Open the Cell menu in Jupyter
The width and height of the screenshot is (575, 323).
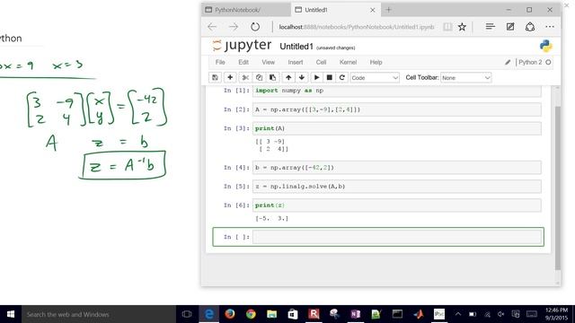point(321,62)
